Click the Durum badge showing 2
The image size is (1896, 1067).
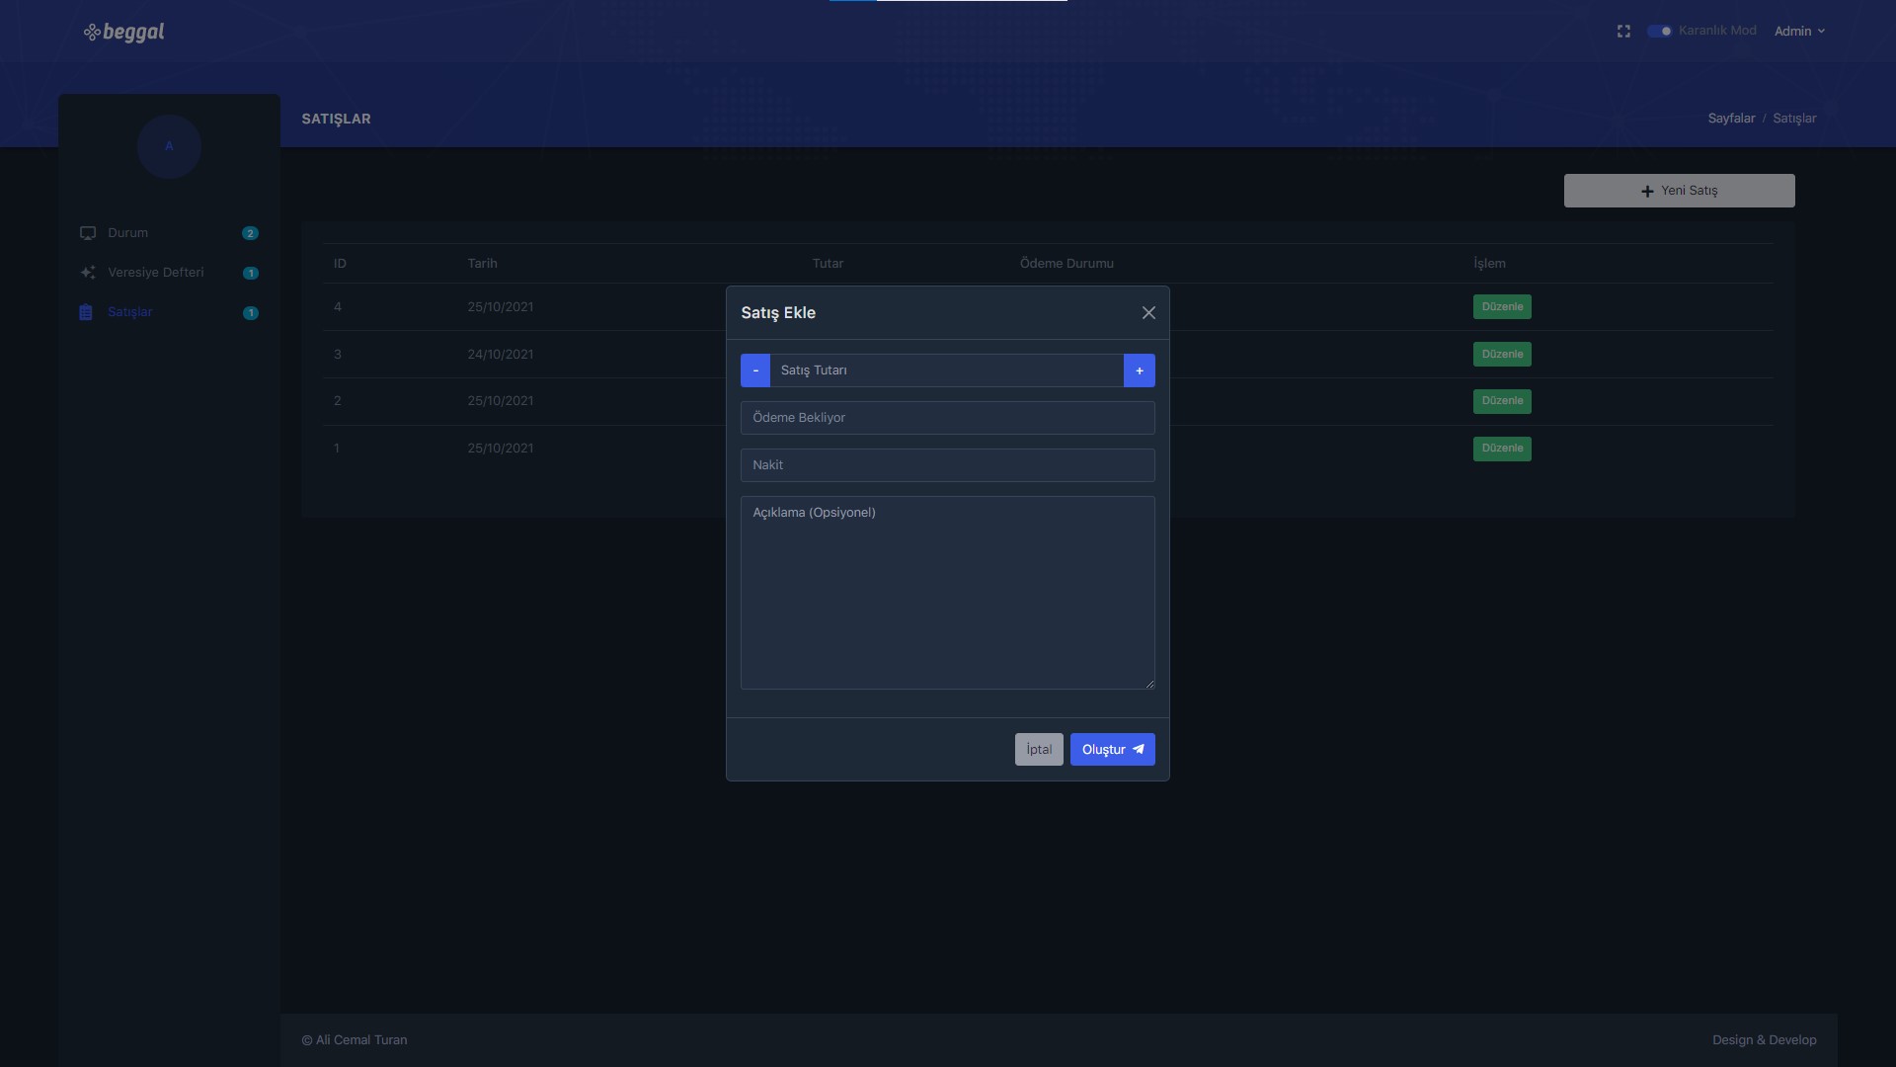tap(250, 233)
